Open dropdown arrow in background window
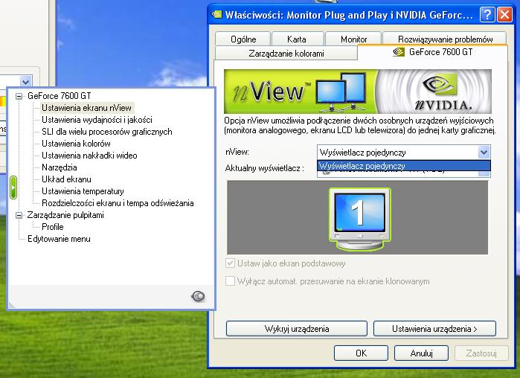 pos(25,81)
